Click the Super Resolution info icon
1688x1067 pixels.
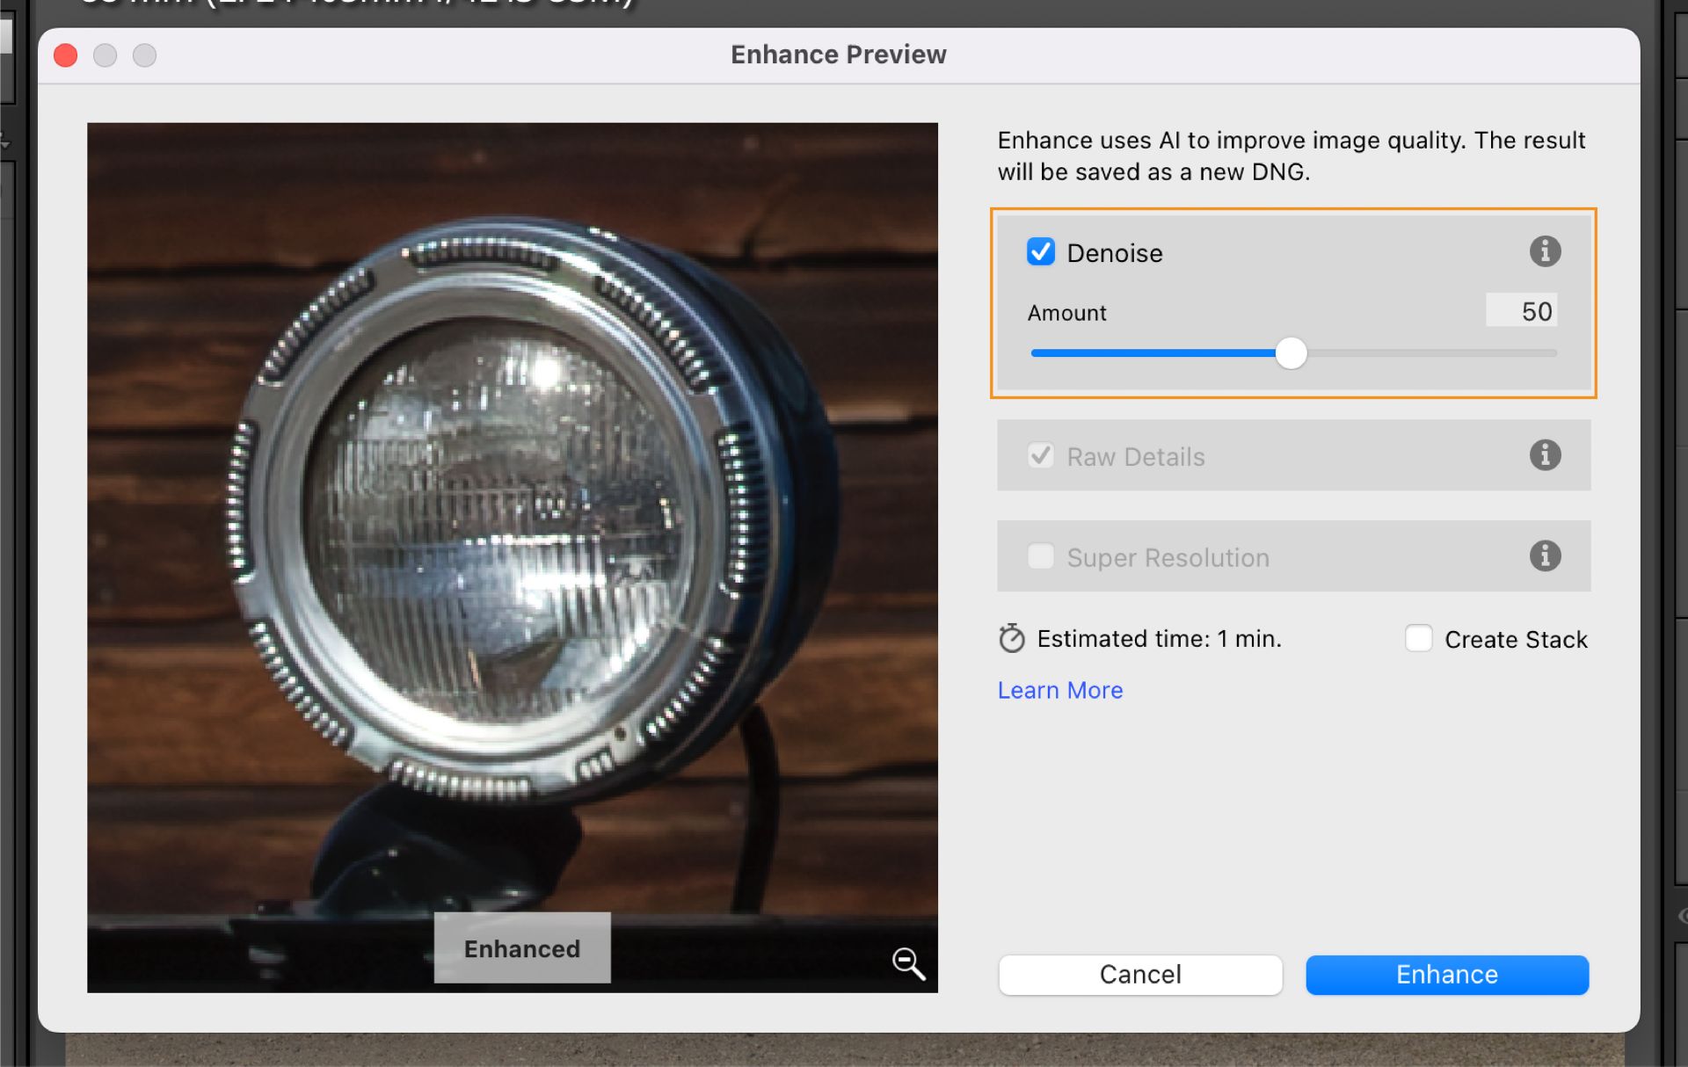tap(1546, 555)
